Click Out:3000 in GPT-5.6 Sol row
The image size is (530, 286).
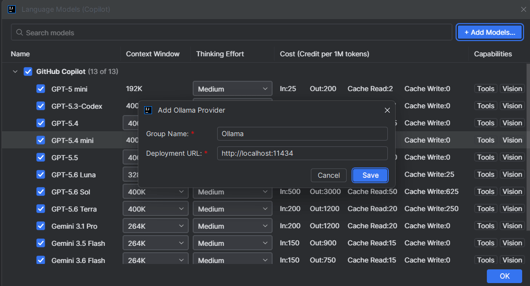click(325, 192)
